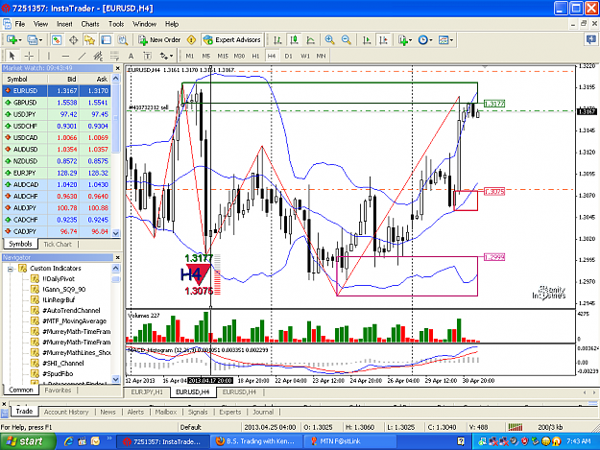
Task: Open the Periods clock dropdown
Action: 425,39
